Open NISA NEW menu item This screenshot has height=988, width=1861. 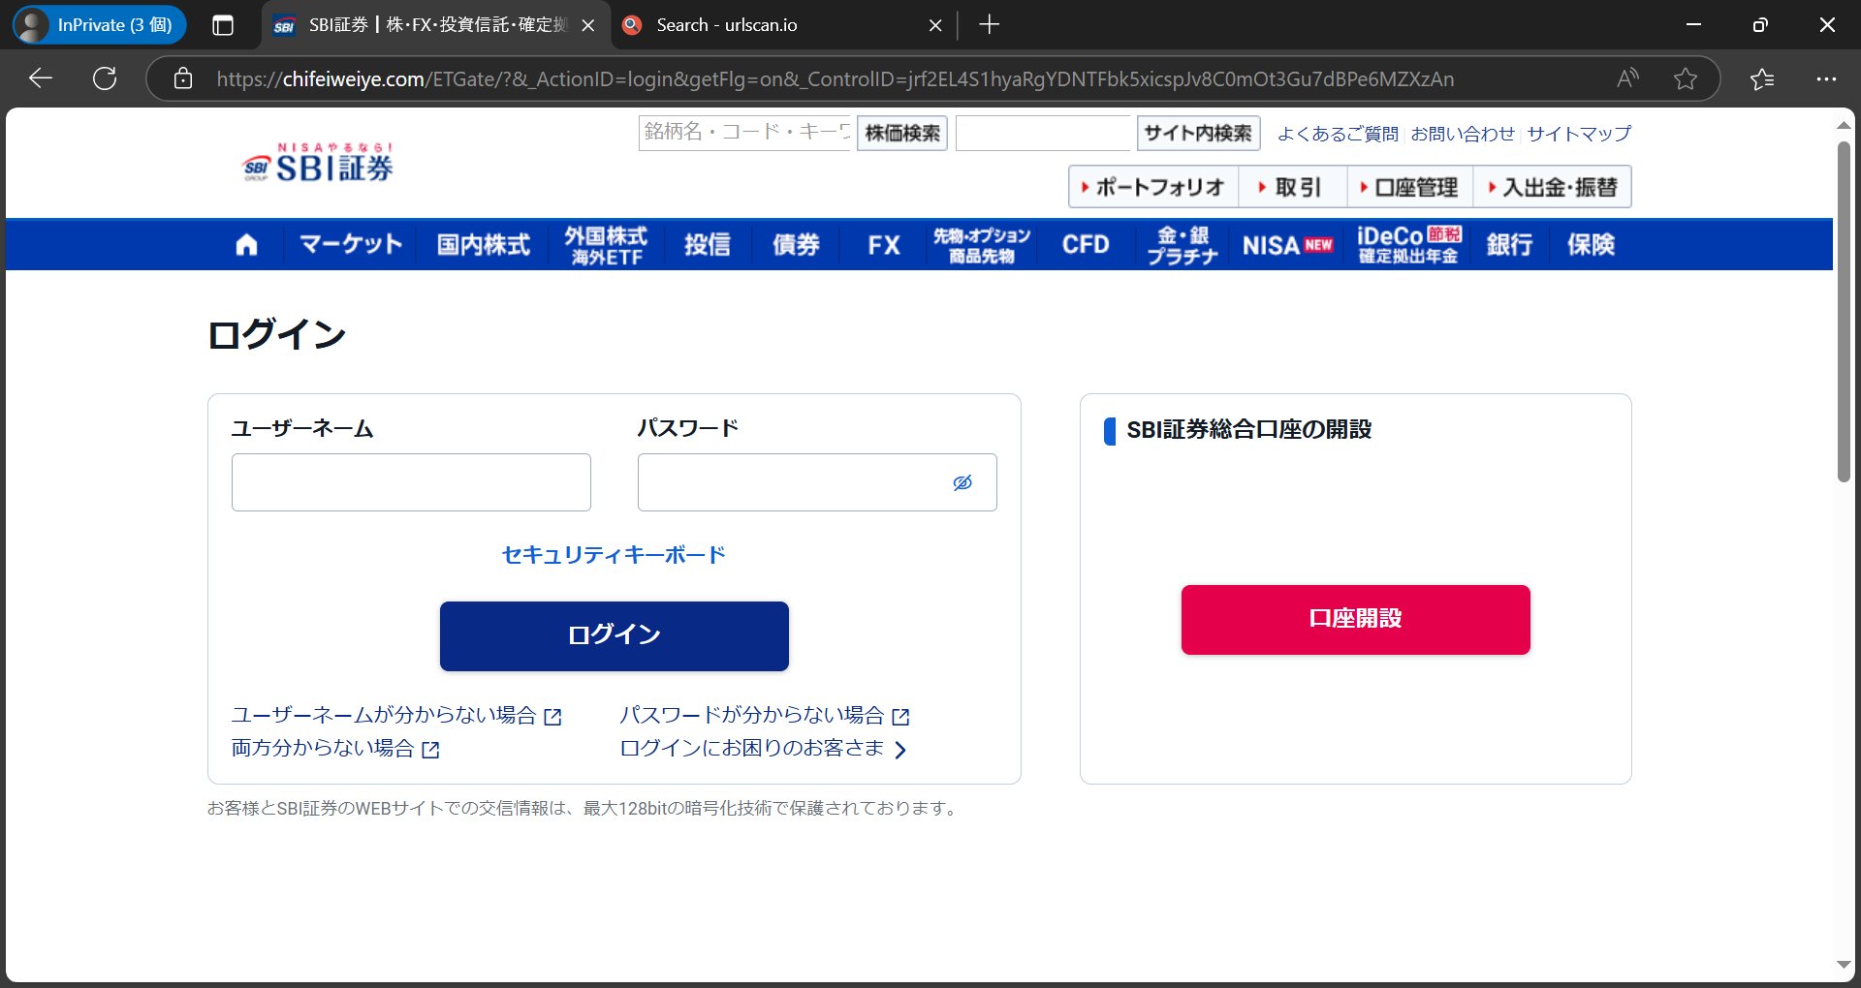coord(1287,245)
